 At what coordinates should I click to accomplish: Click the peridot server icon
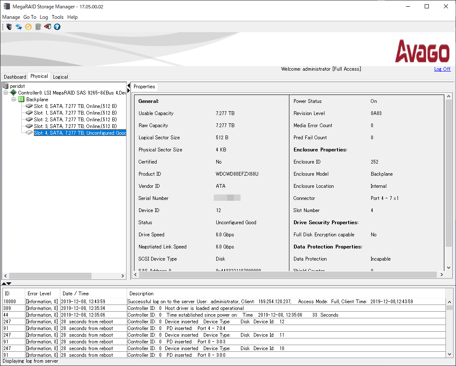pyautogui.click(x=5, y=86)
